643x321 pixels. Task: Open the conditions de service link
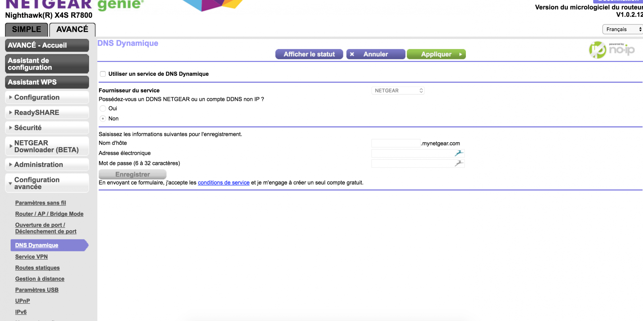224,183
